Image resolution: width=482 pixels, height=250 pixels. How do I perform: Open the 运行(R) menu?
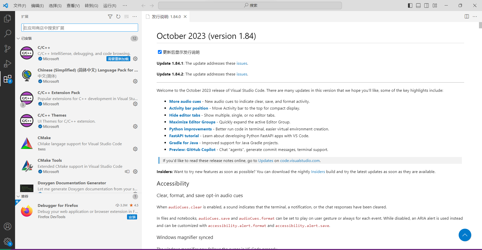110,6
